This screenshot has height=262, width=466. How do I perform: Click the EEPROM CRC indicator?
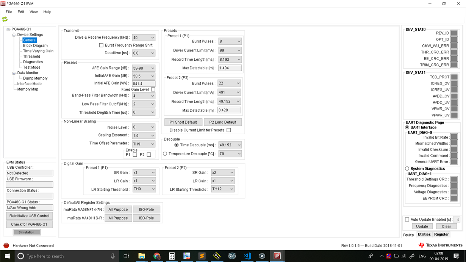pos(454,198)
